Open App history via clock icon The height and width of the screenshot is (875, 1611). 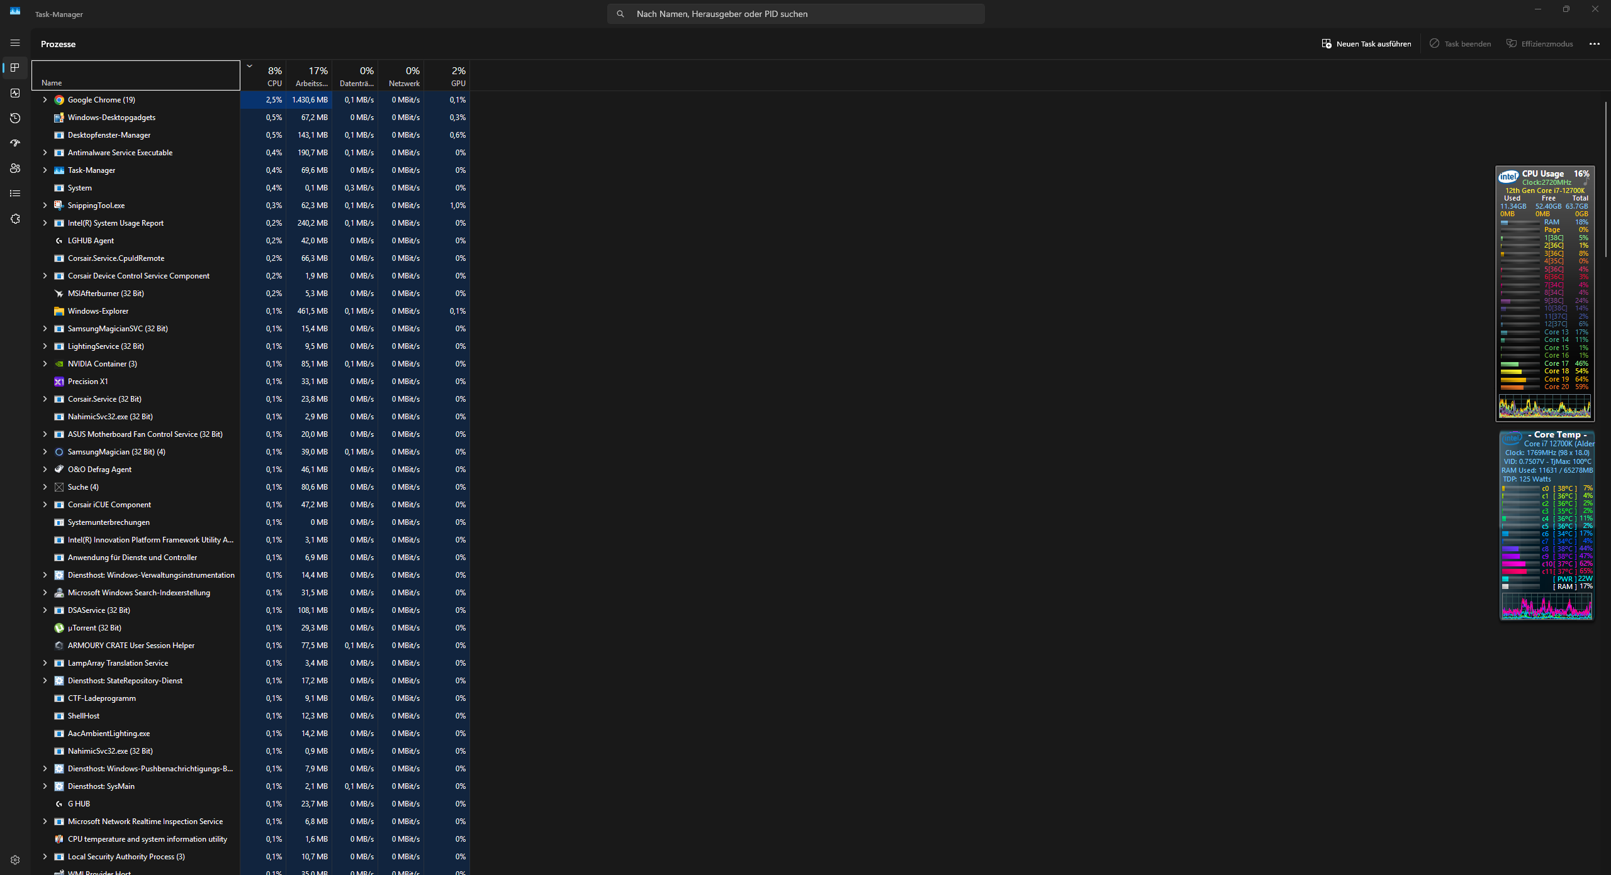point(15,118)
